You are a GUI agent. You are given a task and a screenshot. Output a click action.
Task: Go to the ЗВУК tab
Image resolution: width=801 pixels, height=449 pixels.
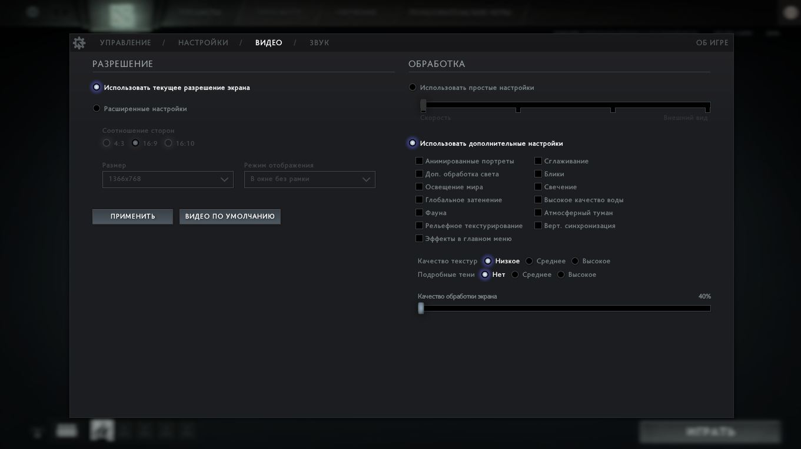click(x=320, y=43)
